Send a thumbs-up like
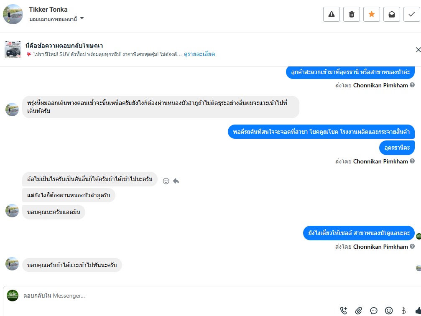The width and height of the screenshot is (421, 316). [418, 311]
